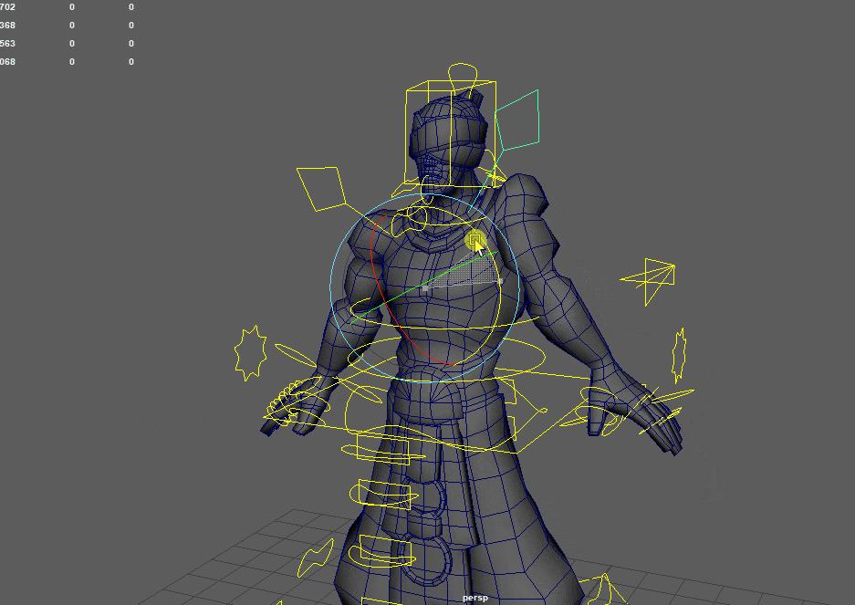Click the yellow center handle of the manipulator
855x605 pixels.
[474, 240]
